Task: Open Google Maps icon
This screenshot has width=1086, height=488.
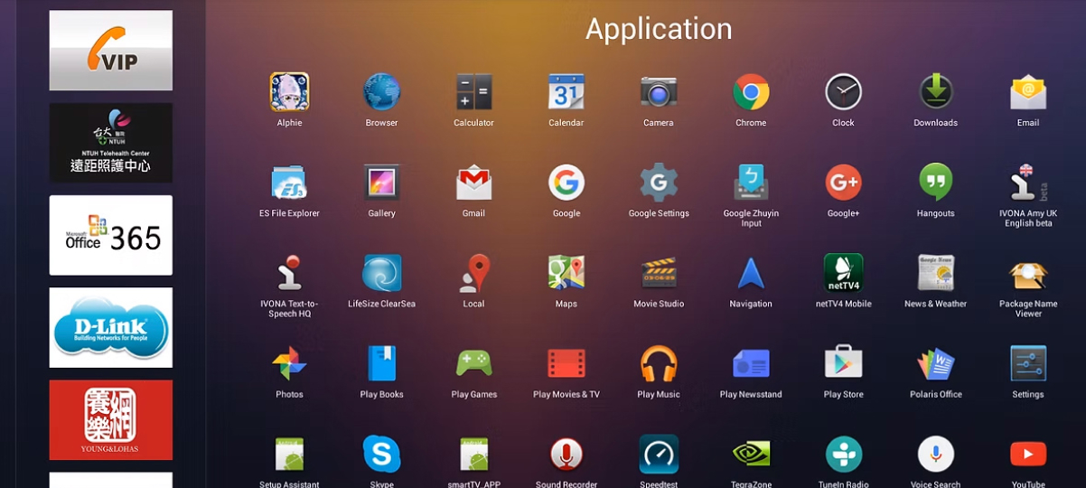Action: pos(566,273)
